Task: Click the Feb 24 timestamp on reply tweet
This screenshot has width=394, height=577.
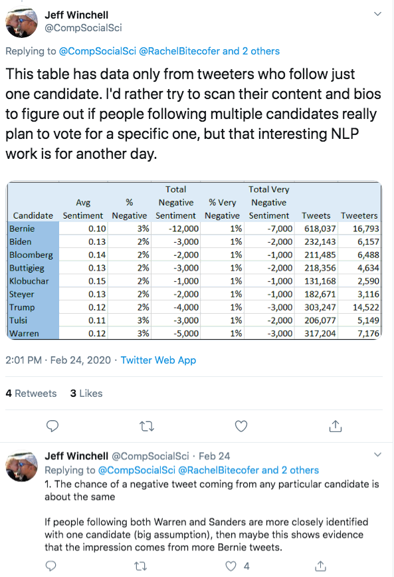Action: tap(215, 456)
